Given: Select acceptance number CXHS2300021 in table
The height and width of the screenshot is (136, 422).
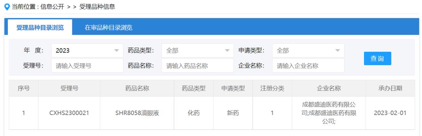Looking at the screenshot, I should pyautogui.click(x=69, y=113).
